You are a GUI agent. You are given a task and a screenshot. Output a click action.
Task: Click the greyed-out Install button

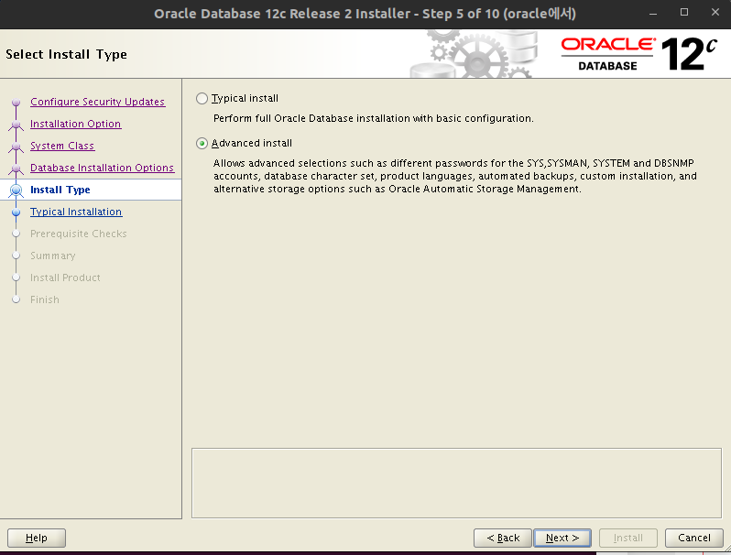pos(628,538)
